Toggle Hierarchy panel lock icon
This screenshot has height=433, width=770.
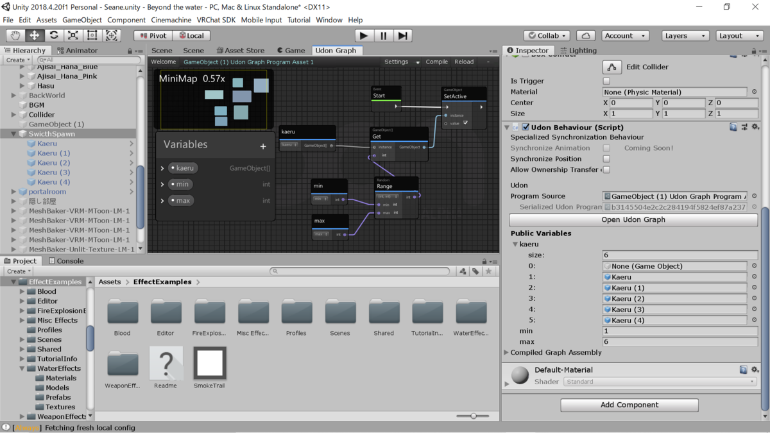130,51
